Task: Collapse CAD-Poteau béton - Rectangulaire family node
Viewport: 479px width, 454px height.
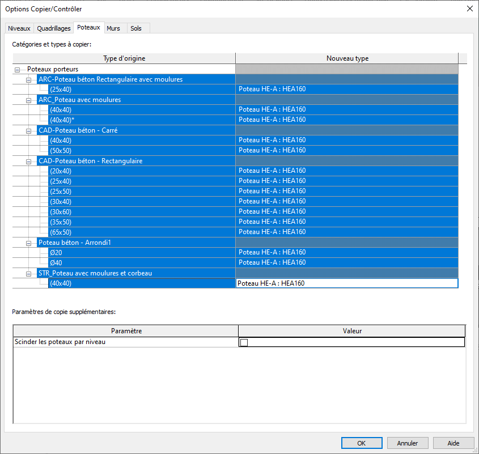Action: [x=28, y=161]
